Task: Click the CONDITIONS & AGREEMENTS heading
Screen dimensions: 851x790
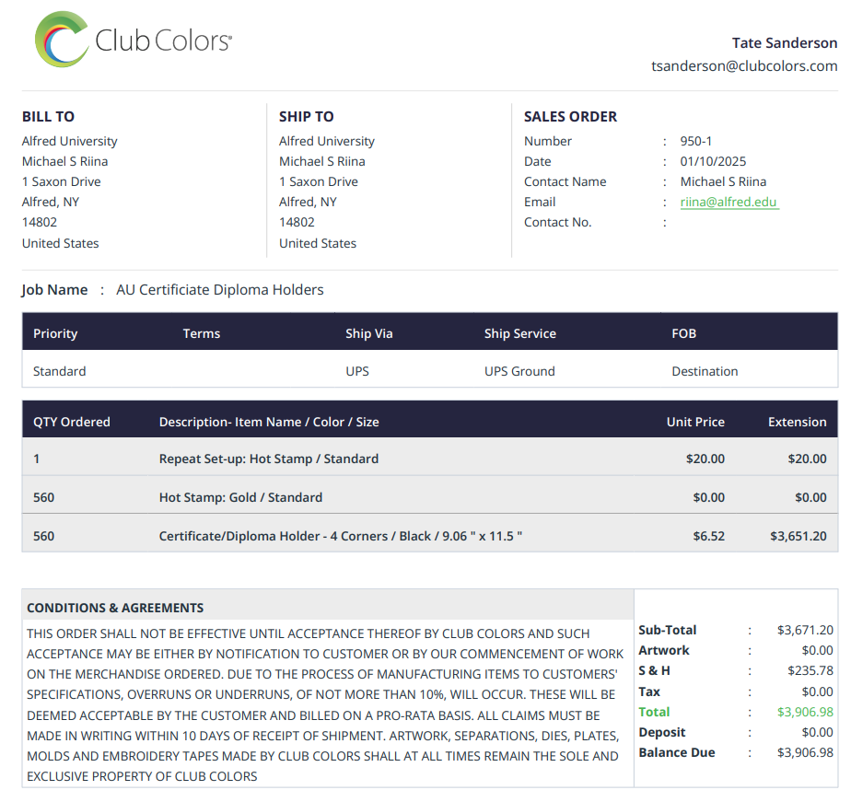Action: click(x=115, y=608)
